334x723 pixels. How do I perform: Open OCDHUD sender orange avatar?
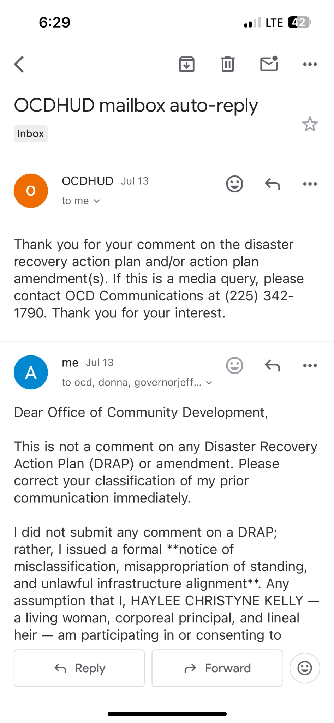(x=31, y=191)
